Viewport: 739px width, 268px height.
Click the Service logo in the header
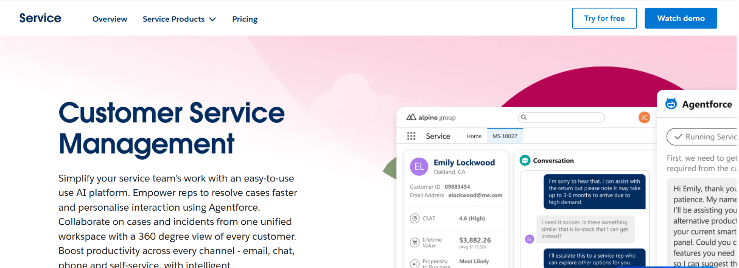[x=40, y=18]
